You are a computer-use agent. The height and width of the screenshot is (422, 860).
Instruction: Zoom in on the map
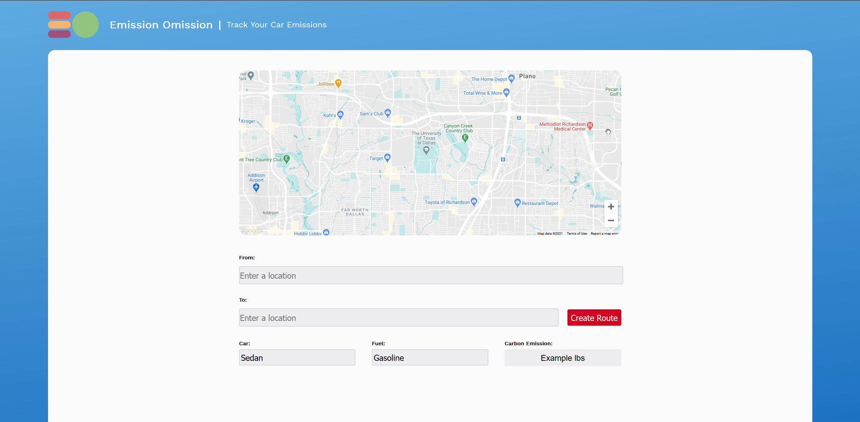(611, 207)
